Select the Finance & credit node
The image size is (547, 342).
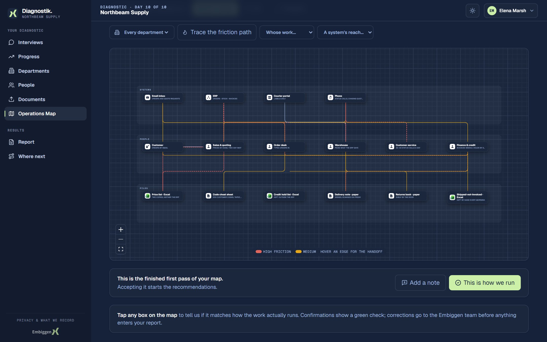[467, 146]
